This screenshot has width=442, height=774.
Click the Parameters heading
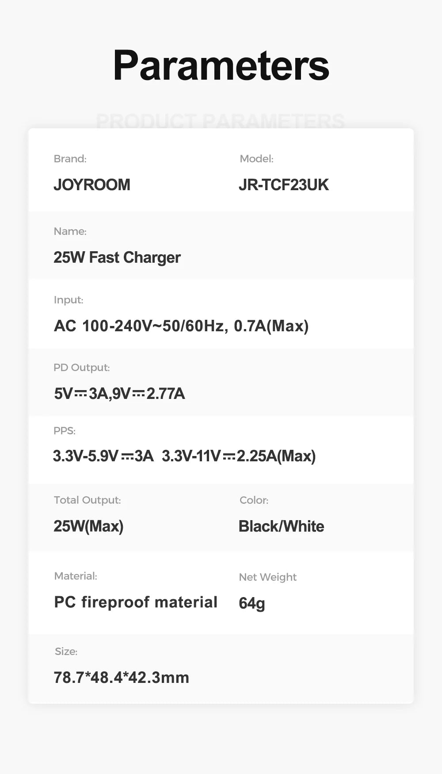pyautogui.click(x=221, y=65)
